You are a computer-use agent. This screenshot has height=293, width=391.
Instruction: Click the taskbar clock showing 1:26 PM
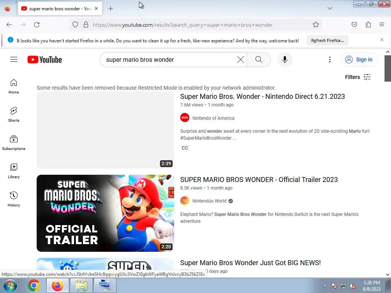[372, 286]
